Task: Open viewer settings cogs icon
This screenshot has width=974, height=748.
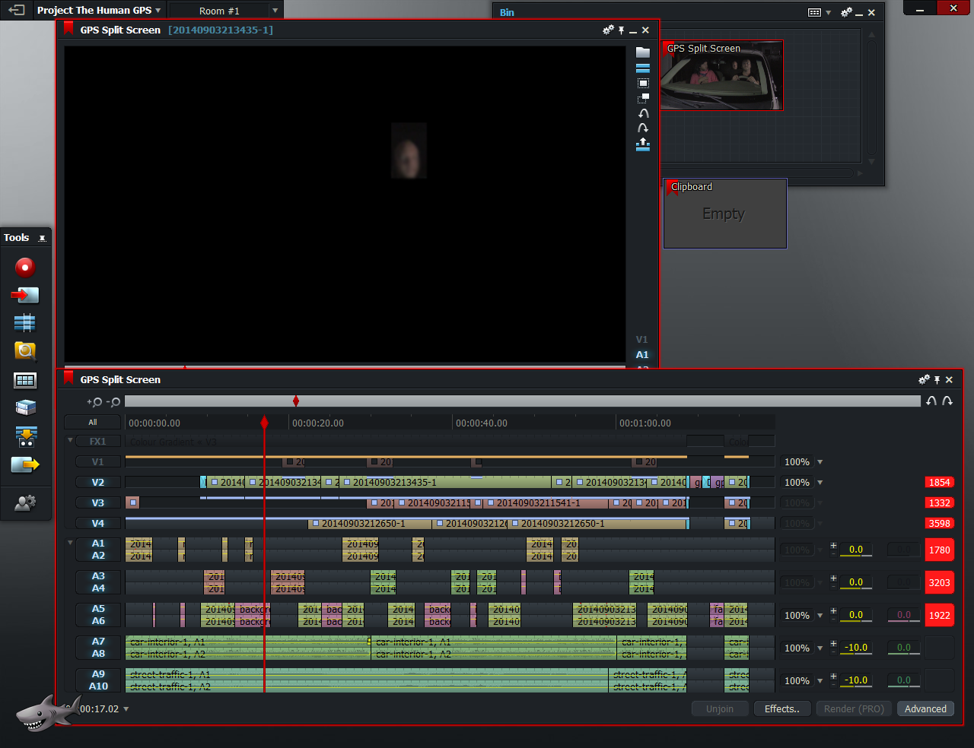Action: [608, 30]
